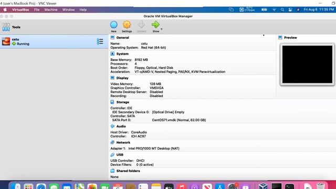
Task: Click the OHCI USB controller value
Action: 140,161
